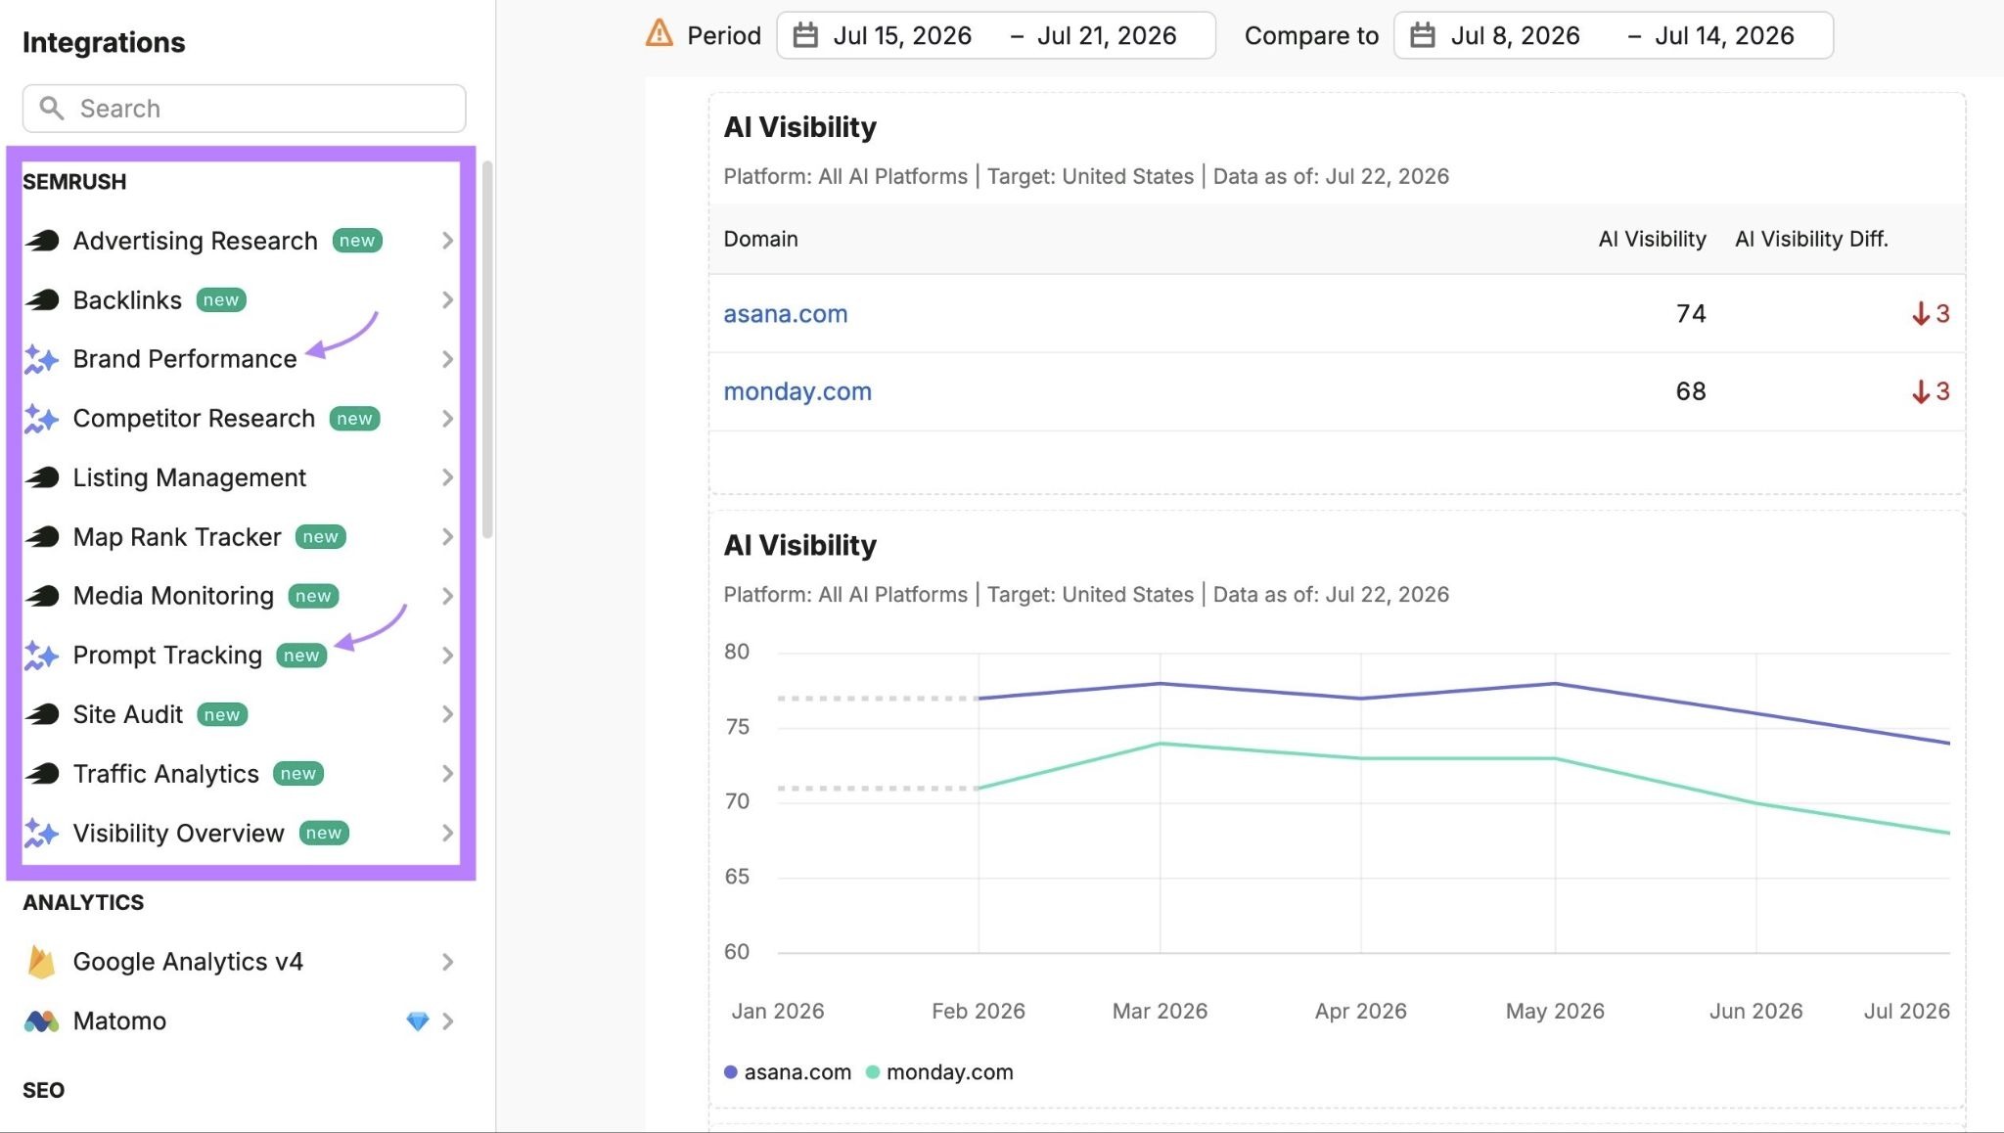Viewport: 2004px width, 1133px height.
Task: Expand Visibility Overview with its chevron
Action: point(447,833)
